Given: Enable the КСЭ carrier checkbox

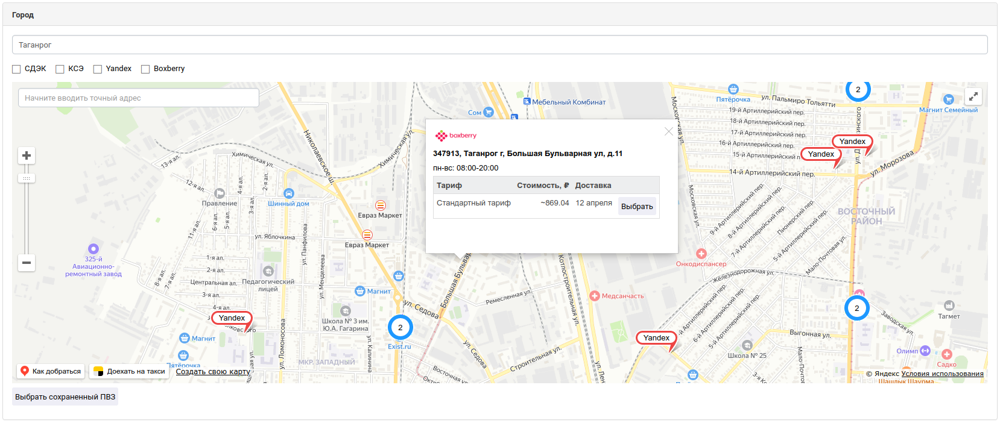Looking at the screenshot, I should 60,69.
